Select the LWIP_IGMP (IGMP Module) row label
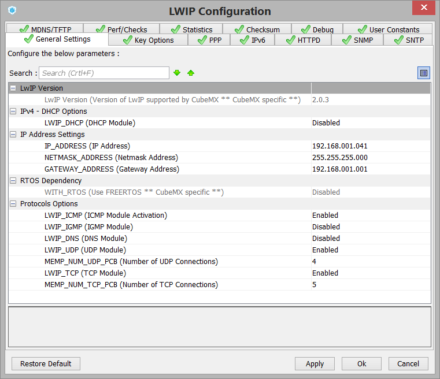440x379 pixels. [x=88, y=227]
